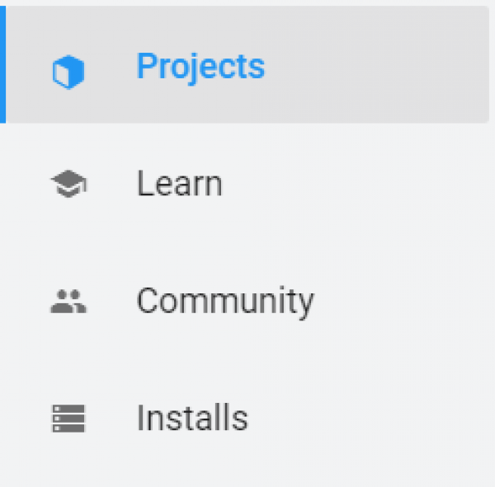Screen dimensions: 495x487
Task: Select the Learn text label
Action: tap(179, 184)
